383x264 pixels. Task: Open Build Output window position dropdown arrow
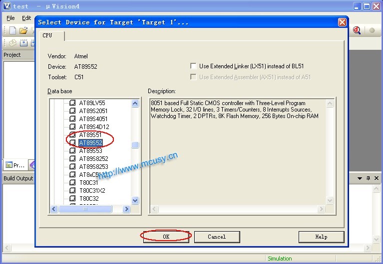360,178
